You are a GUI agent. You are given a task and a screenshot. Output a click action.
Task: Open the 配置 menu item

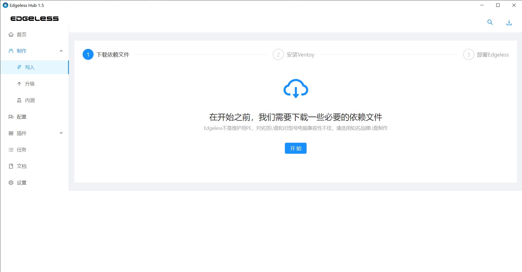pos(34,117)
